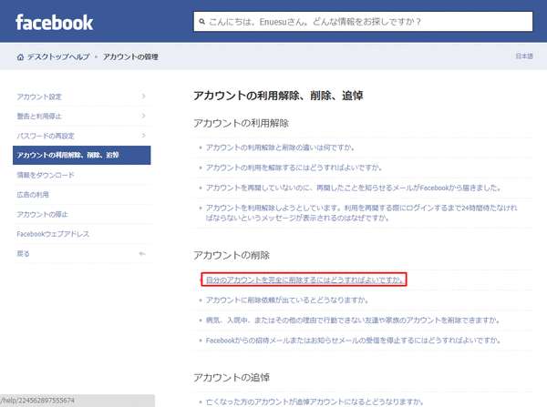Expand chevron beside パスワードの再設定
Screen dimensions: 547x407
tap(144, 135)
